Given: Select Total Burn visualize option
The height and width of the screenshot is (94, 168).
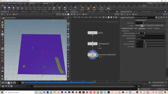Looking at the screenshot, I should pos(157,26).
